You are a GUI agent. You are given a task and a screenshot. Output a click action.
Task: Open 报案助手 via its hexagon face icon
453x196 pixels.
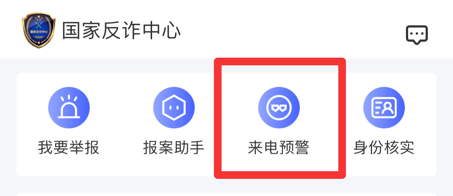pyautogui.click(x=174, y=108)
